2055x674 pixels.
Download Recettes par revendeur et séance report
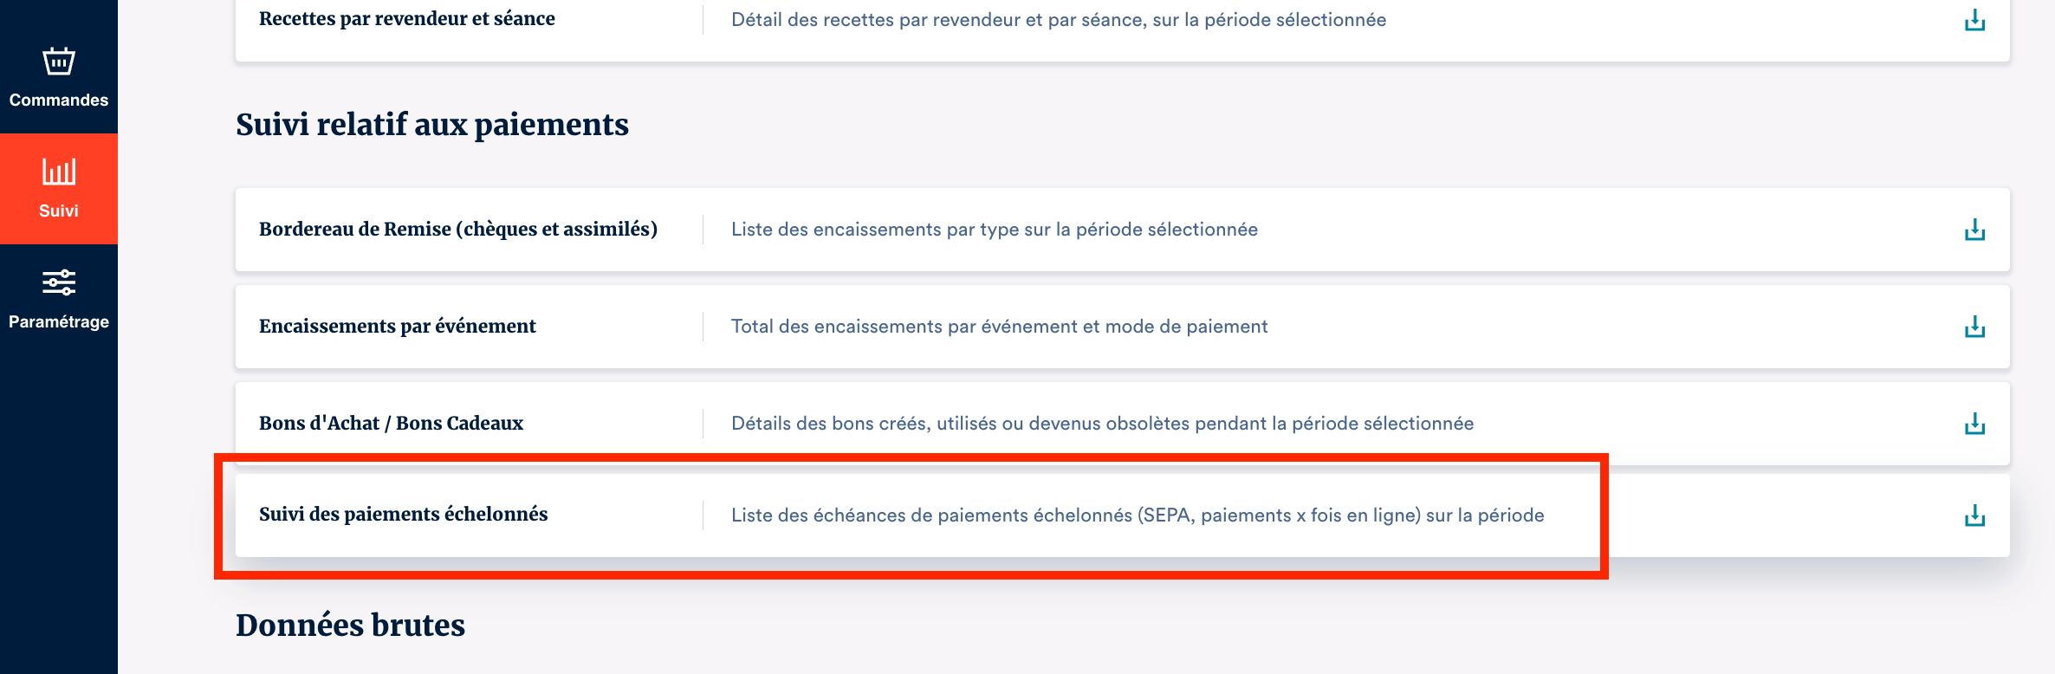coord(1974,20)
